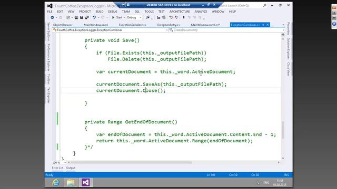The image size is (337, 189).
Task: Open the VIEW menu
Action: coord(71,12)
